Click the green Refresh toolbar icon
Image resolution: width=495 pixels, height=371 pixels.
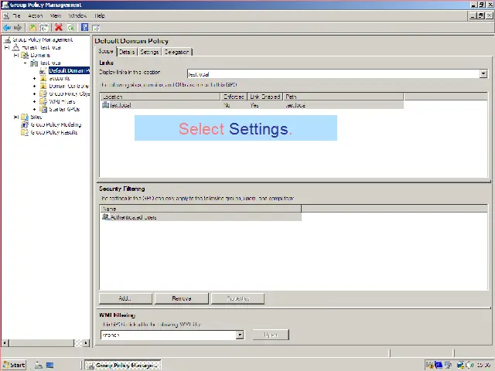(x=70, y=28)
